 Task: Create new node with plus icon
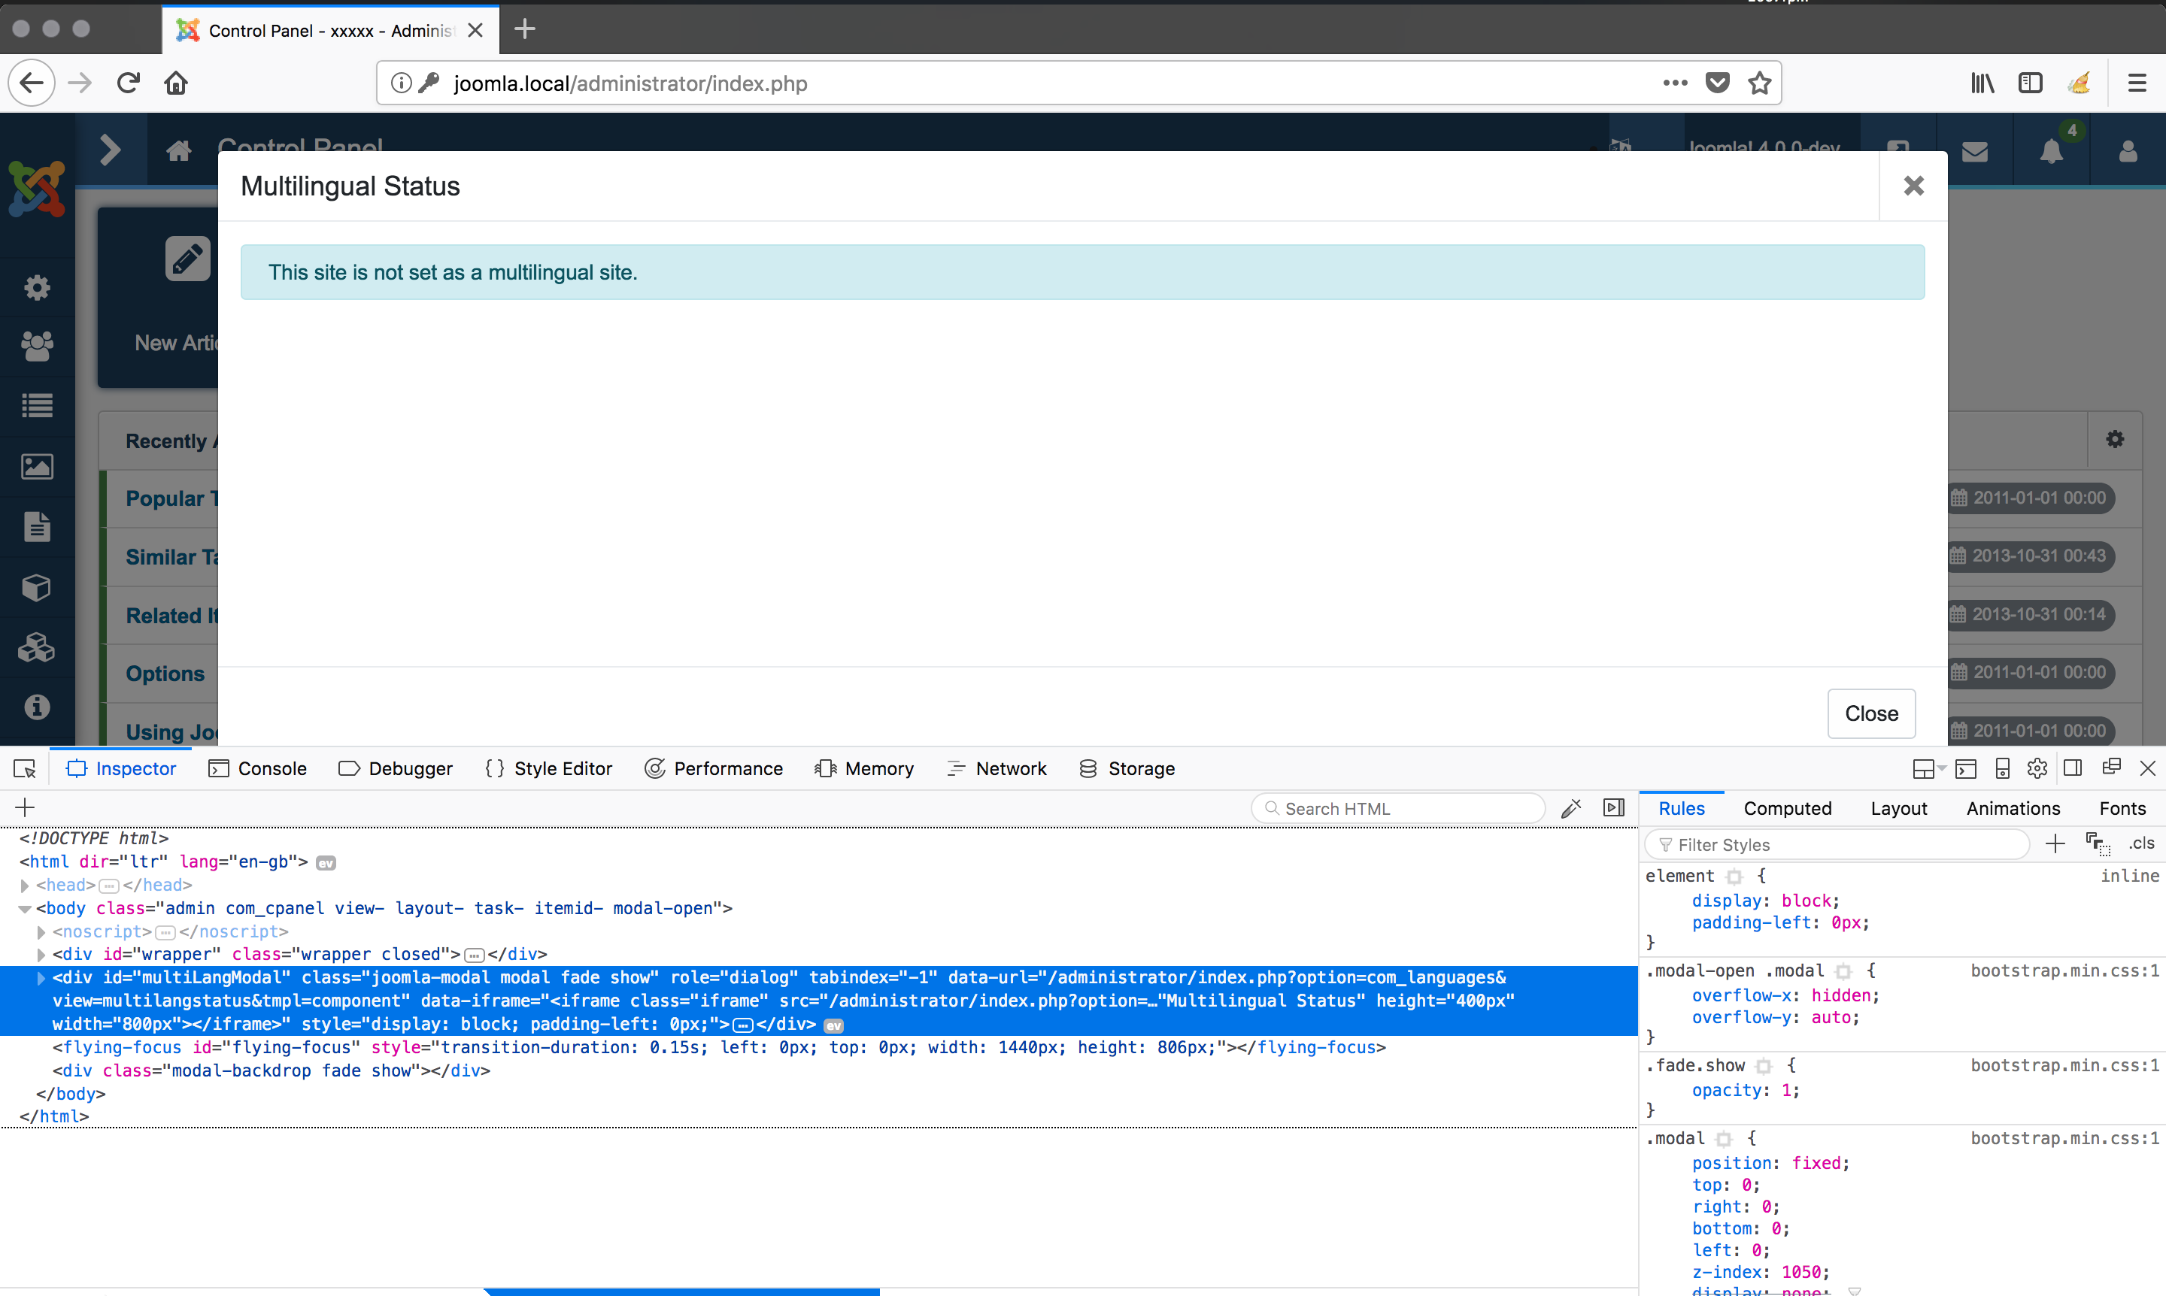25,808
